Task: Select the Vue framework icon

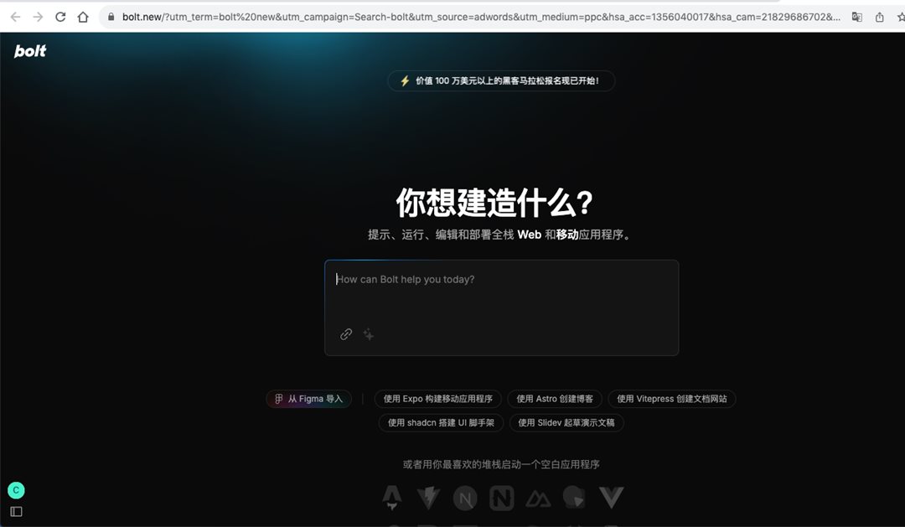Action: [611, 498]
